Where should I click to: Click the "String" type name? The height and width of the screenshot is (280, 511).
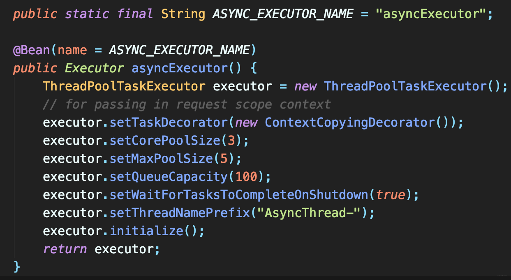pos(183,14)
